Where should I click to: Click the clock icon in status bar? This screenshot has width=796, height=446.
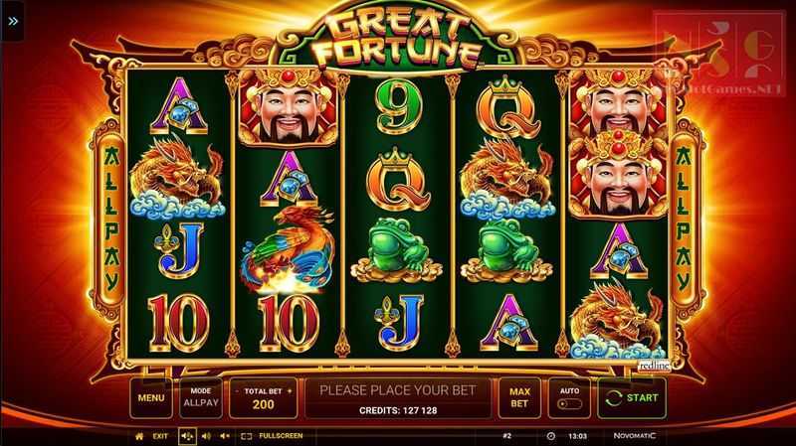(551, 436)
